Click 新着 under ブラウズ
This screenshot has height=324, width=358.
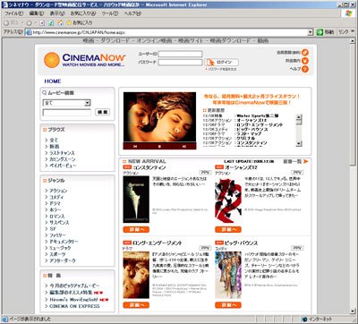(55, 147)
